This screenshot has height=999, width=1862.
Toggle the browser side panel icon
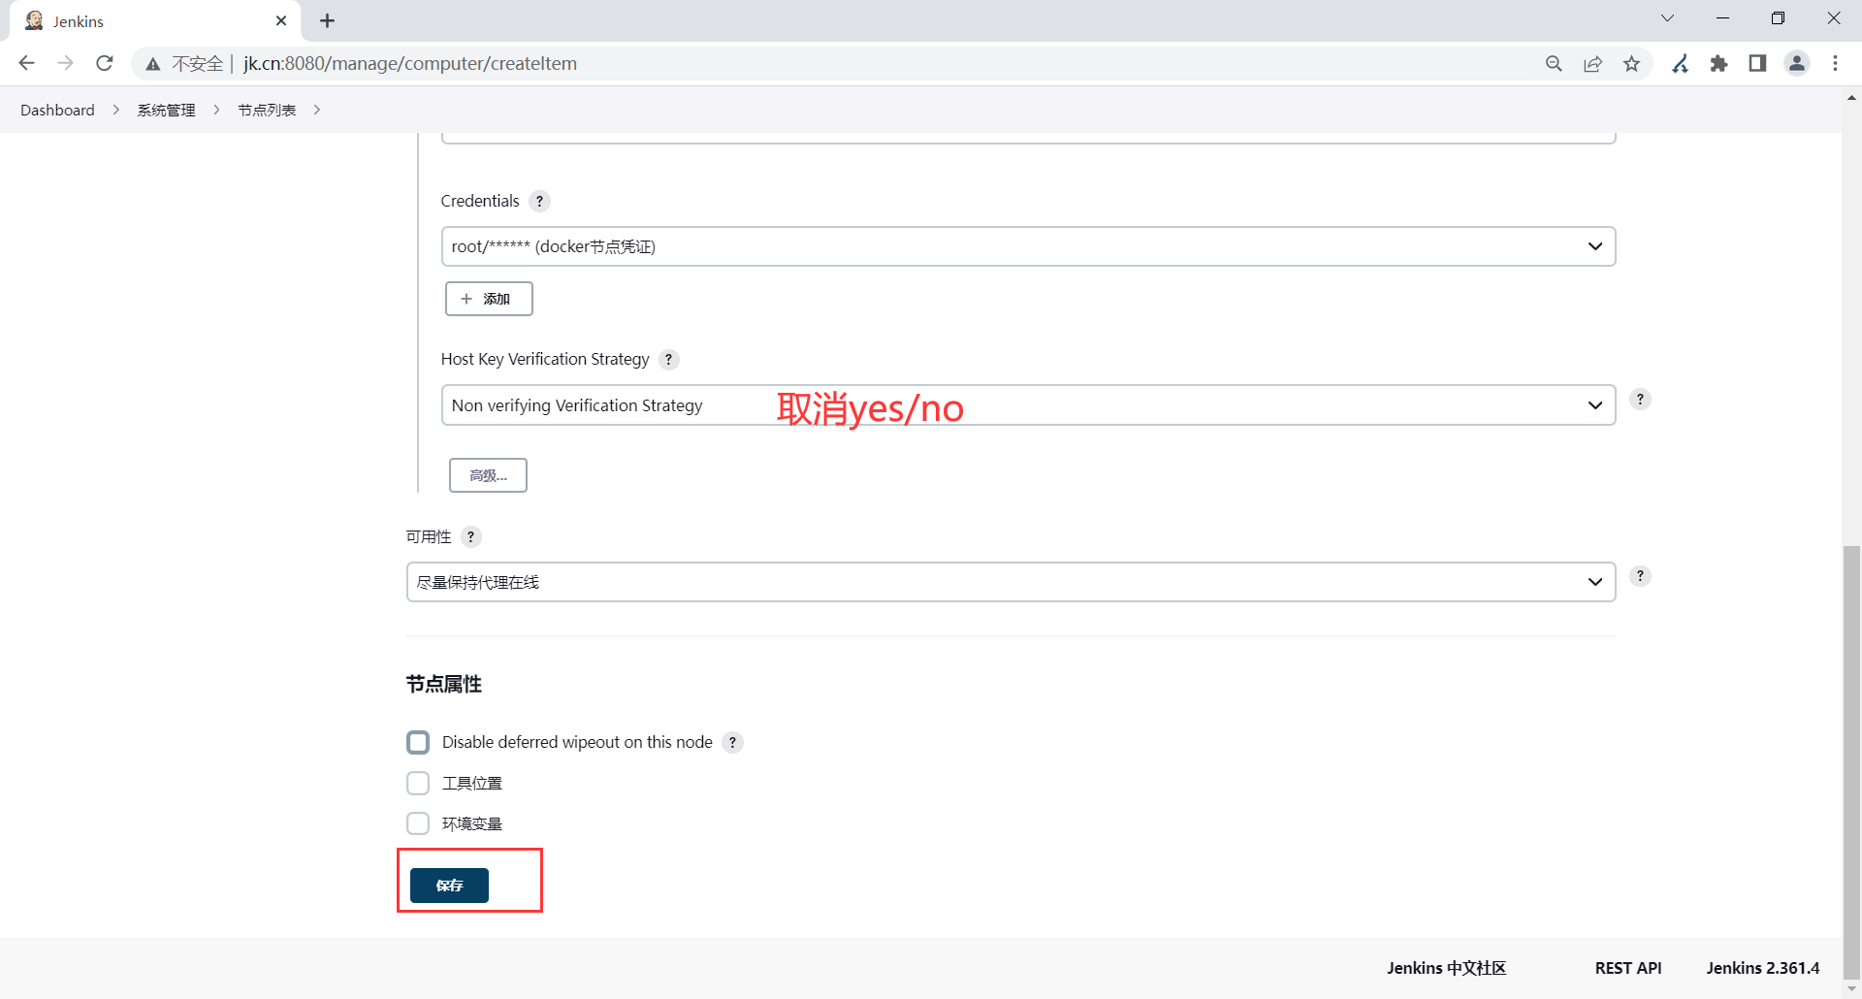pos(1757,63)
